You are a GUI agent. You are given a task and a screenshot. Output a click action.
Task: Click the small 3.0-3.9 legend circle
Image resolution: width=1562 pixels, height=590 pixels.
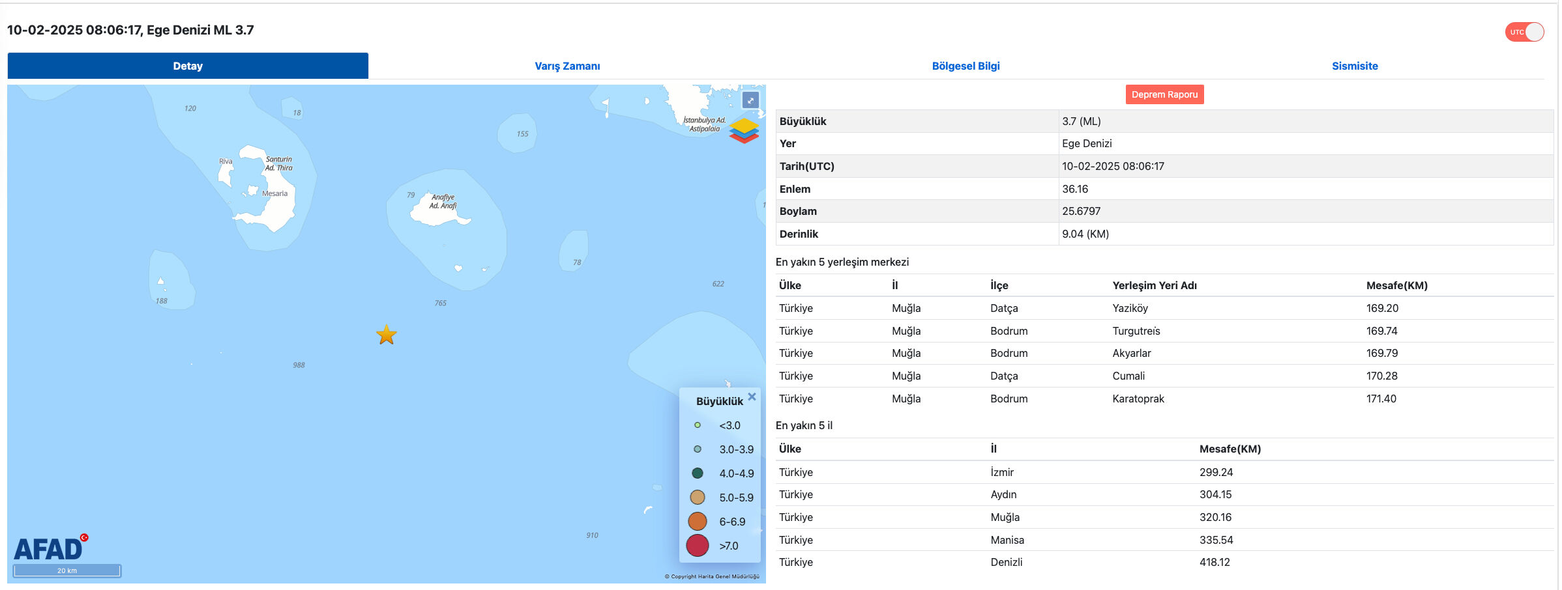[x=697, y=449]
